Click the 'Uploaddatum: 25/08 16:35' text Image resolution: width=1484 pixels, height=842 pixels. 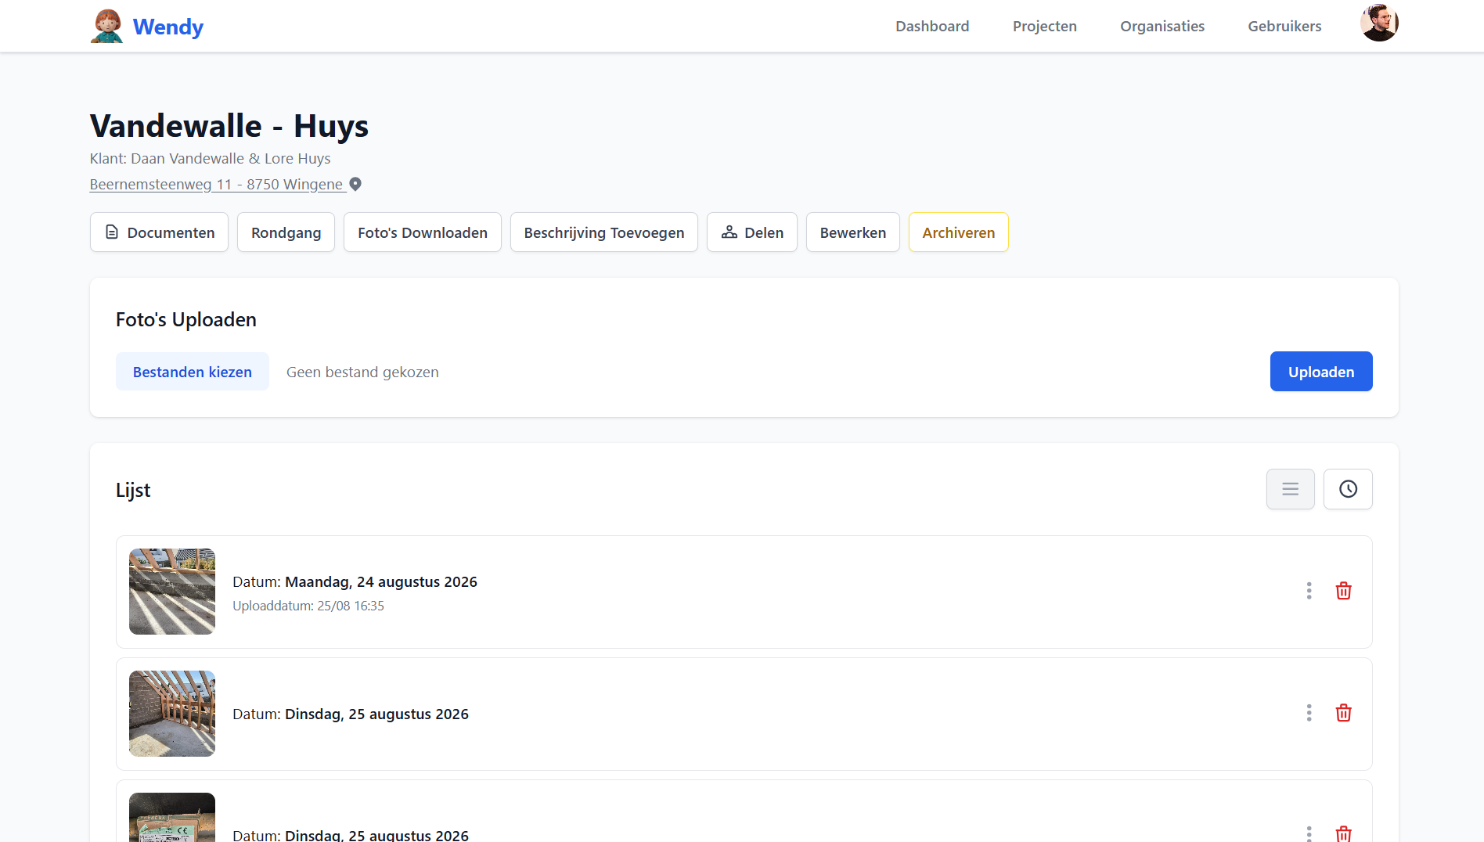[308, 606]
